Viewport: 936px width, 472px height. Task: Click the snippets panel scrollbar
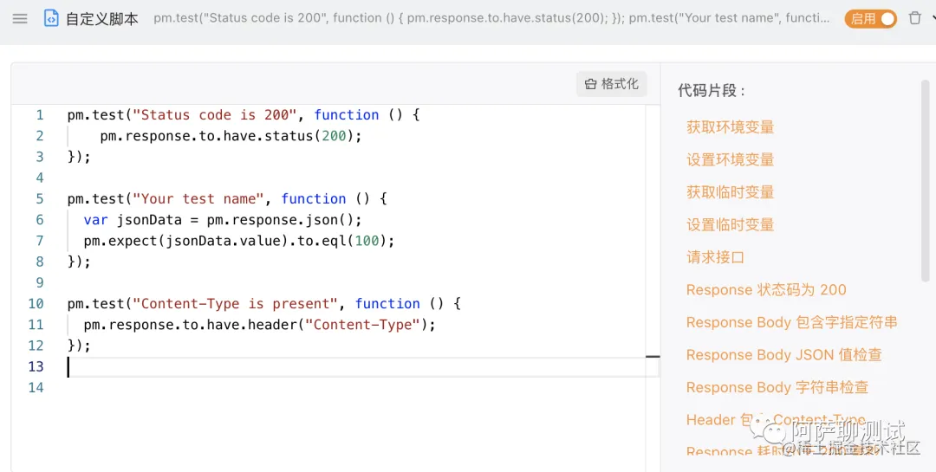tap(926, 179)
